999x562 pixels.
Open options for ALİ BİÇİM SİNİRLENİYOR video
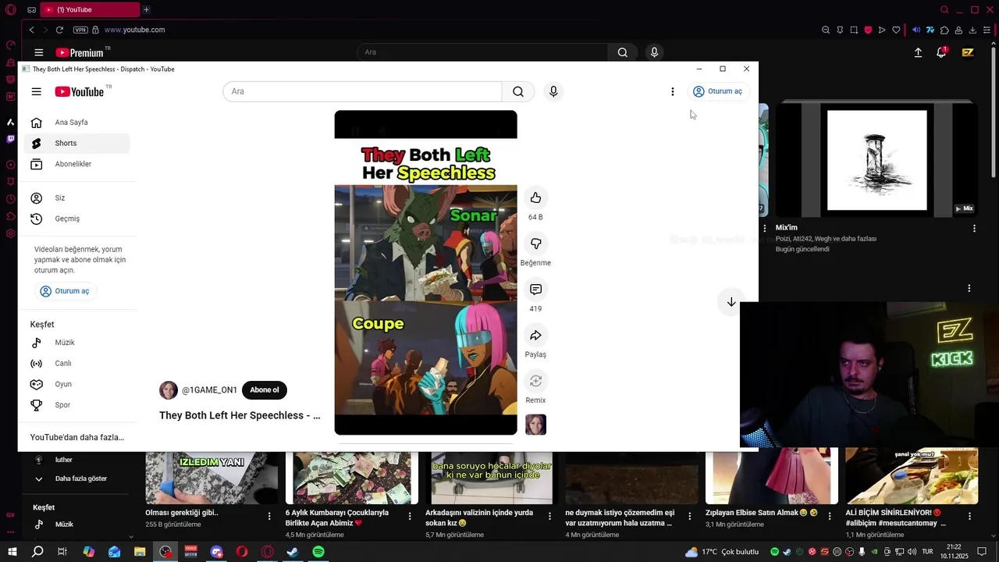pyautogui.click(x=969, y=517)
